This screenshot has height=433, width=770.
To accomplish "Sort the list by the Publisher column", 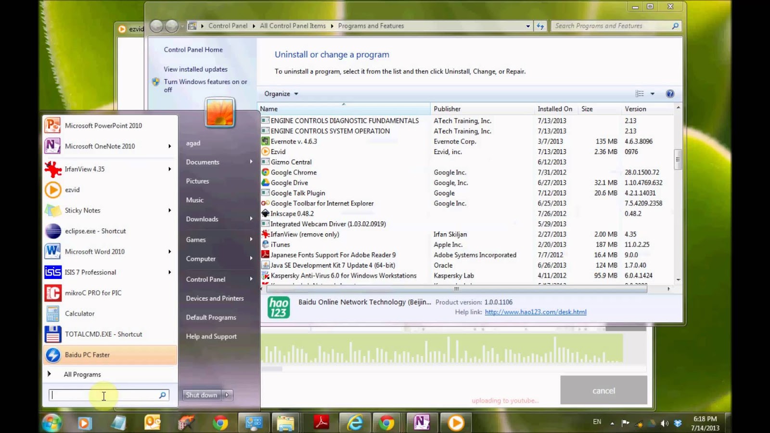I will click(x=482, y=109).
